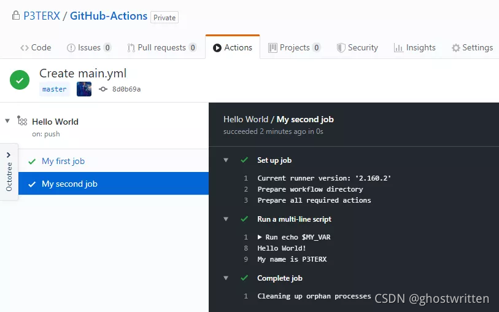Click the Octotree vertical label
Image resolution: width=499 pixels, height=312 pixels.
coord(9,177)
